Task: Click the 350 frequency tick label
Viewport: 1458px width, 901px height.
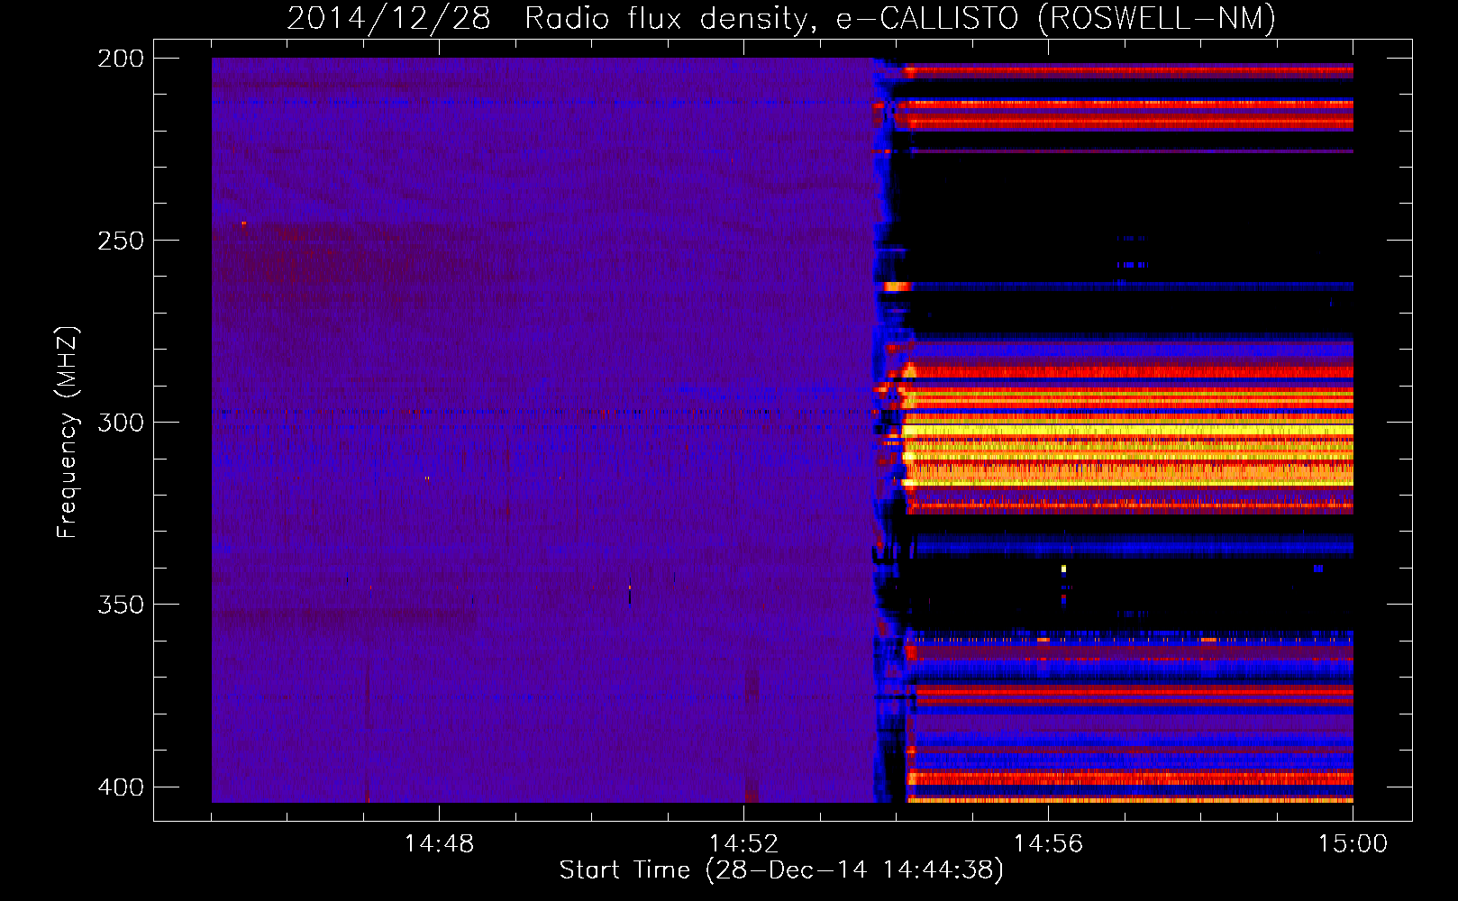Action: coord(121,605)
